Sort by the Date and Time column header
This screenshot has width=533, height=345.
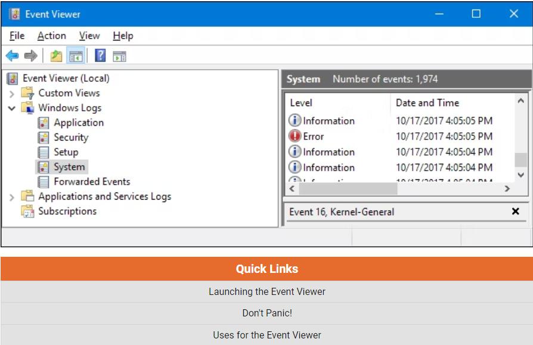[427, 103]
